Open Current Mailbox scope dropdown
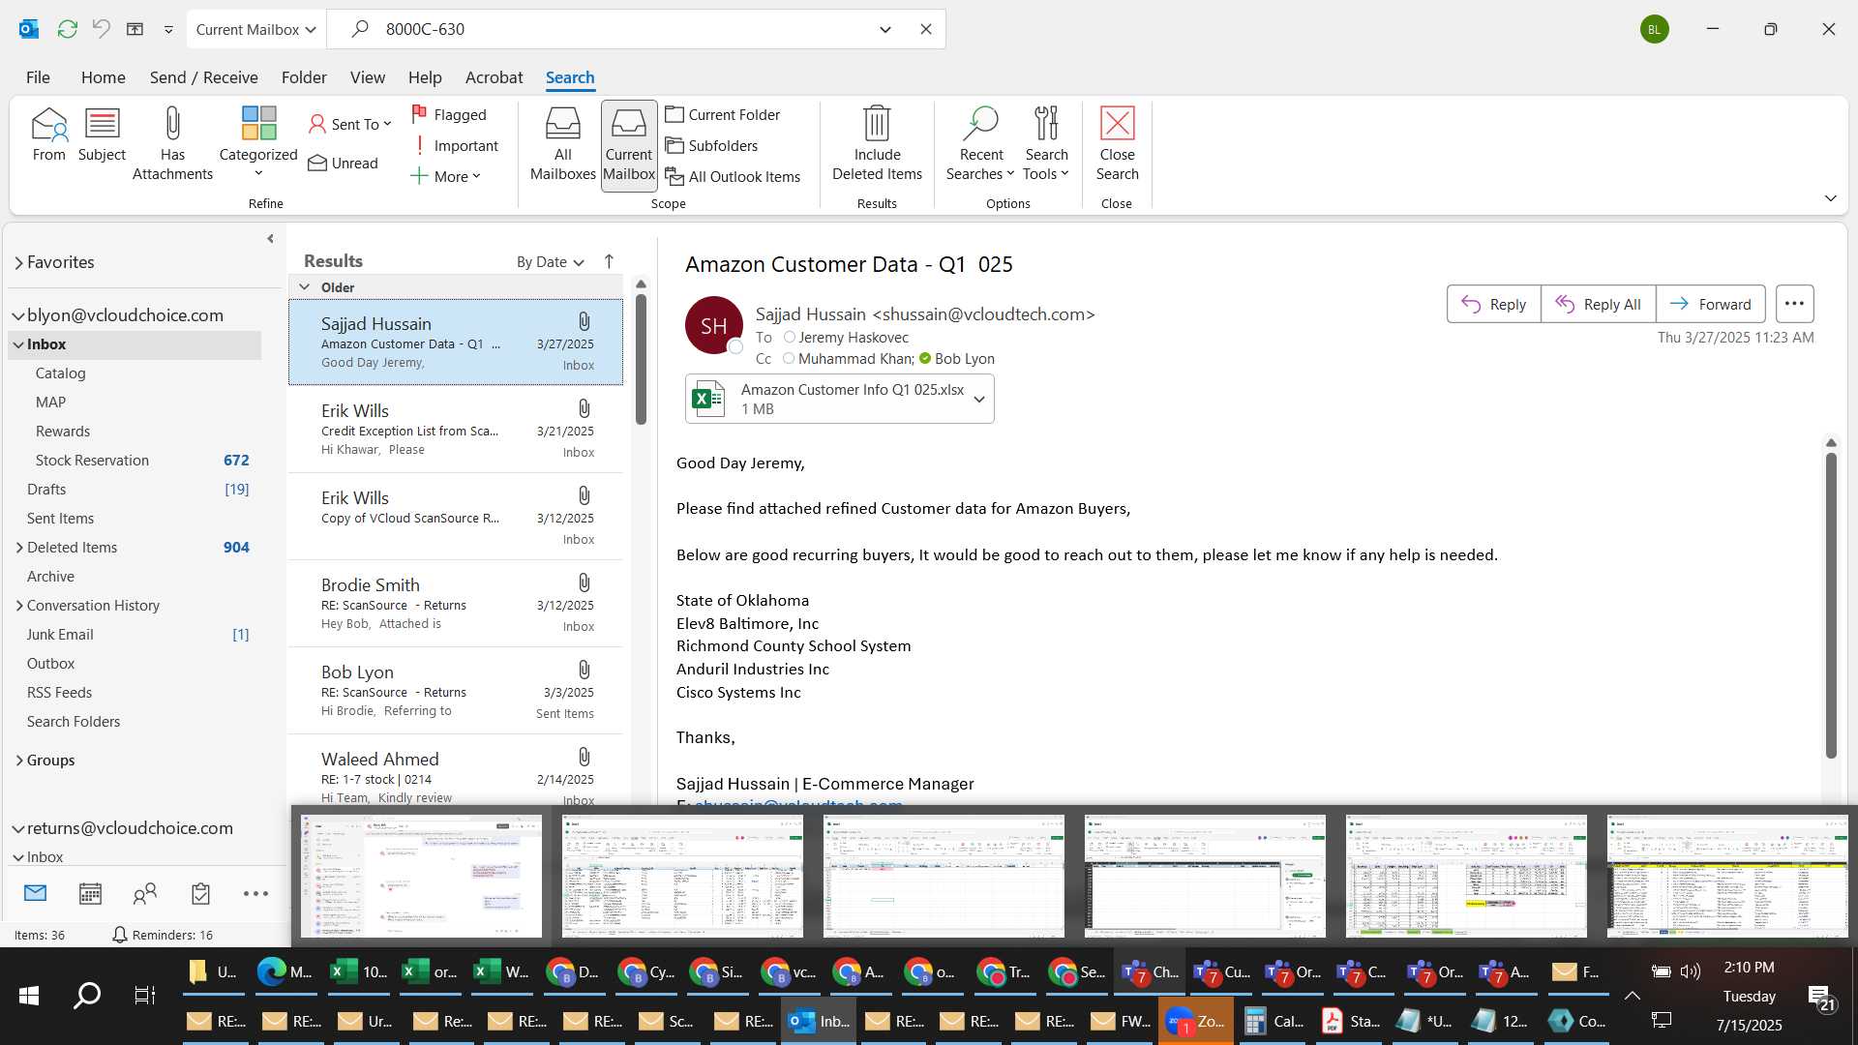The height and width of the screenshot is (1045, 1858). 256,29
